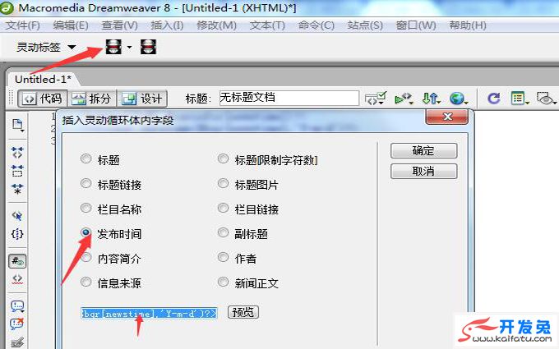559x349 pixels.
Task: Open the 命令(C) menu
Action: [x=316, y=25]
